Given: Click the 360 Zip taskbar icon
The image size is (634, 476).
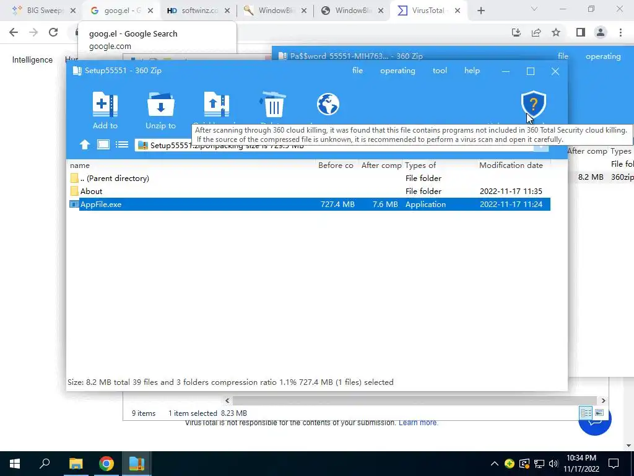Looking at the screenshot, I should [x=137, y=464].
